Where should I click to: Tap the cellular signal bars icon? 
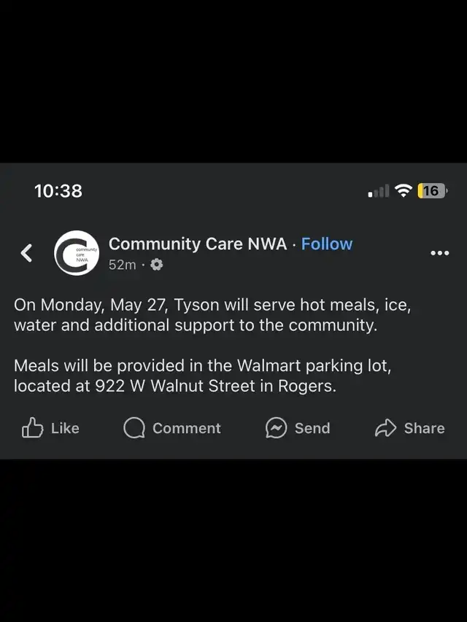click(379, 192)
